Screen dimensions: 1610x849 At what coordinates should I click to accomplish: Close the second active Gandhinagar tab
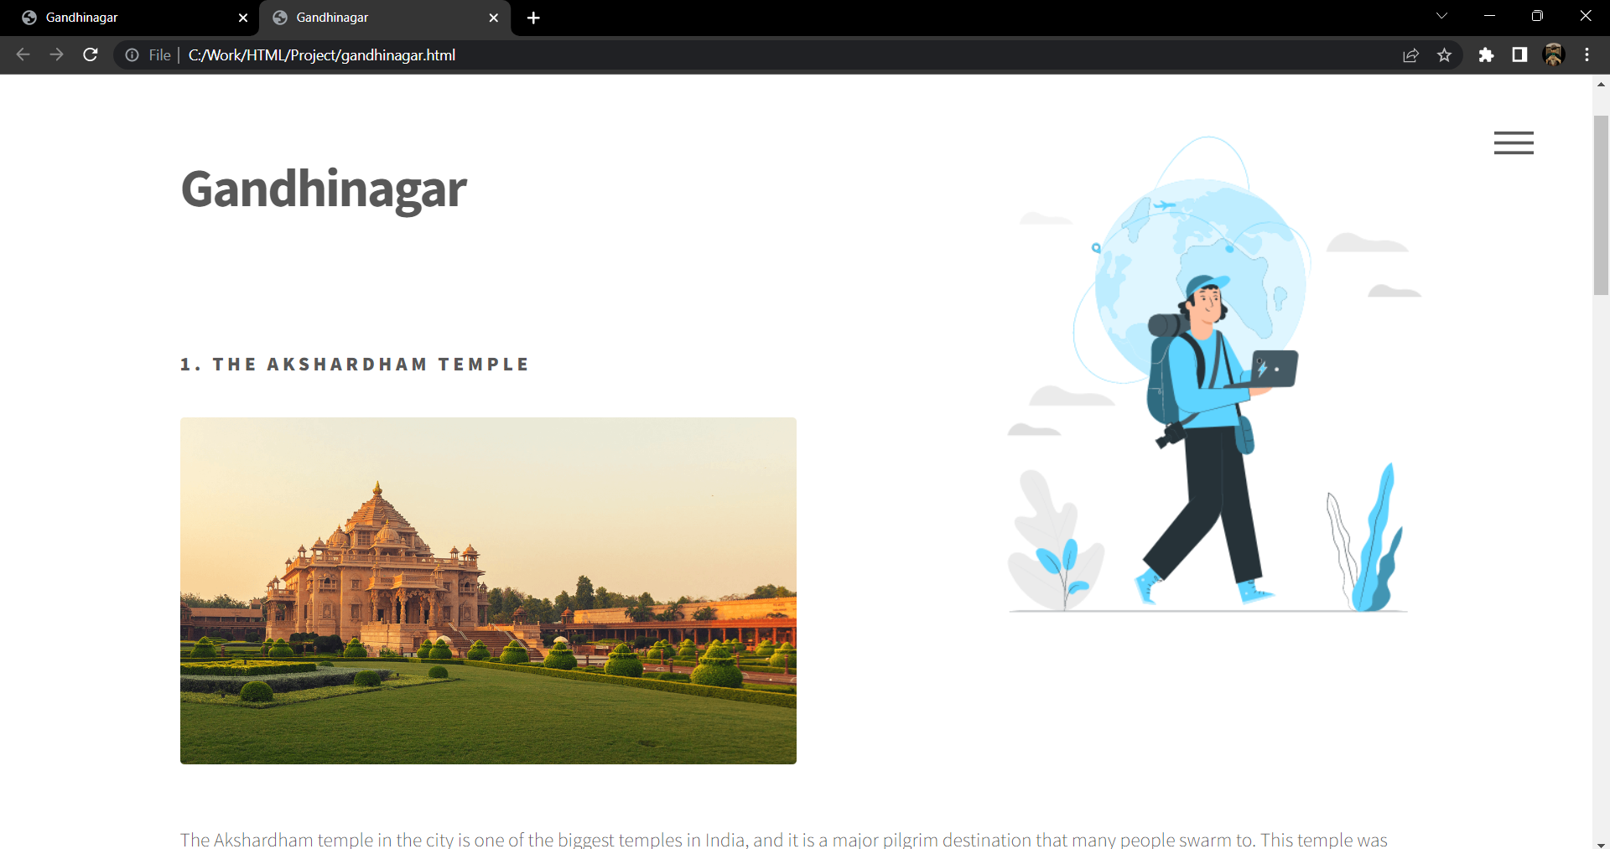[x=494, y=18]
